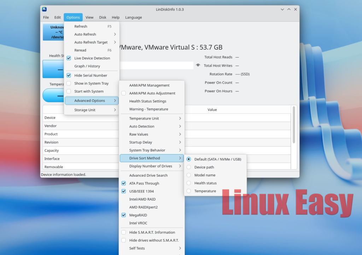
Task: Expand Temperature Unit submenu
Action: (x=152, y=119)
